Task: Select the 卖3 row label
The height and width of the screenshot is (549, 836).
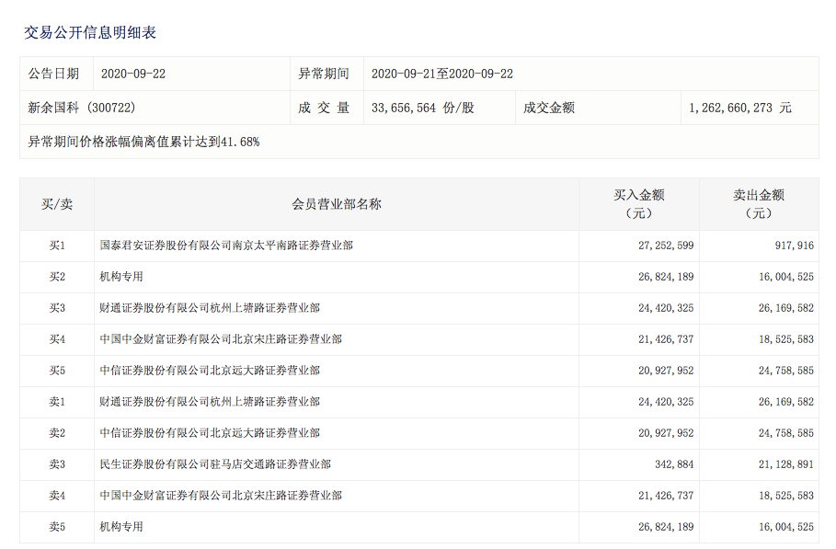Action: pos(57,464)
